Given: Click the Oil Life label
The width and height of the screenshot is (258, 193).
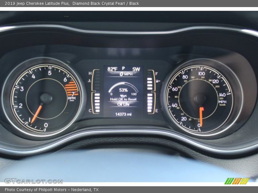Looking at the screenshot, I should click(123, 104).
